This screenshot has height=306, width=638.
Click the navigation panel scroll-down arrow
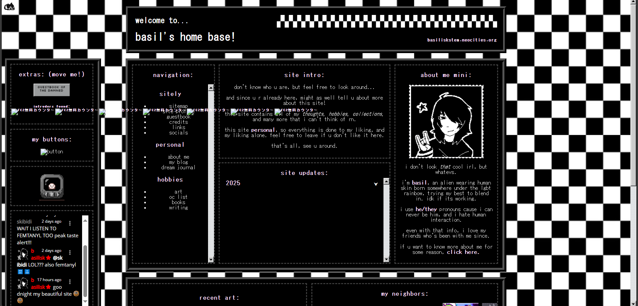pyautogui.click(x=211, y=260)
